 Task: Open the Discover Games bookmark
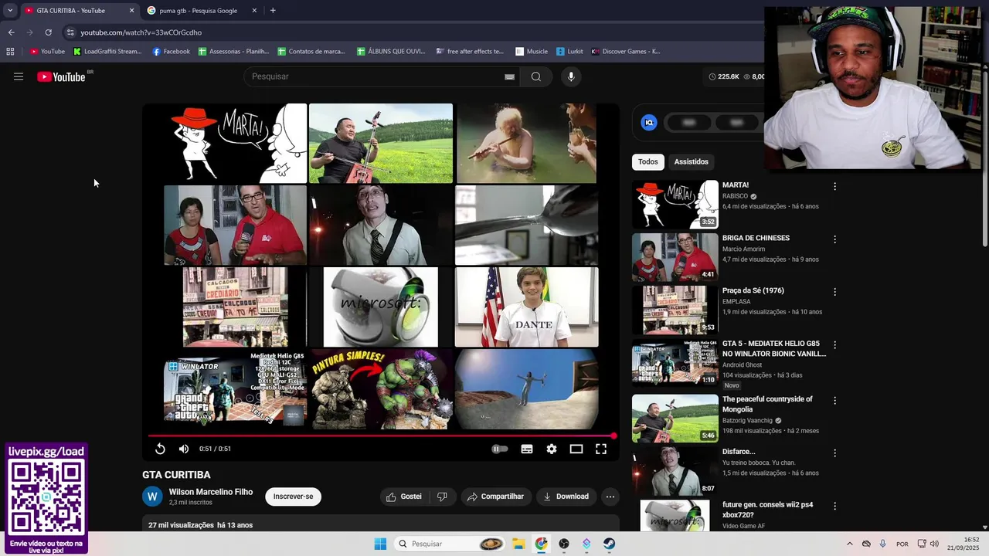pyautogui.click(x=626, y=52)
